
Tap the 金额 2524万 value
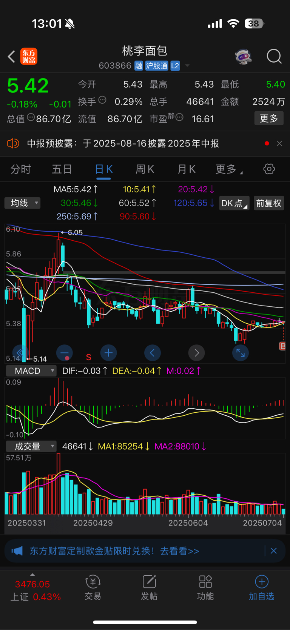(x=269, y=101)
